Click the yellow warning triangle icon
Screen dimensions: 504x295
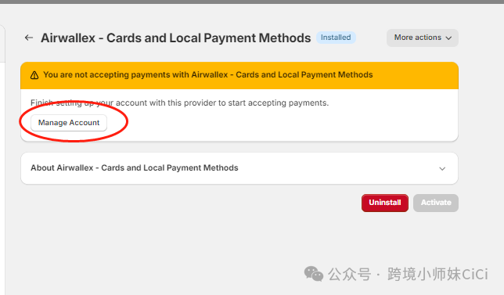pos(34,75)
